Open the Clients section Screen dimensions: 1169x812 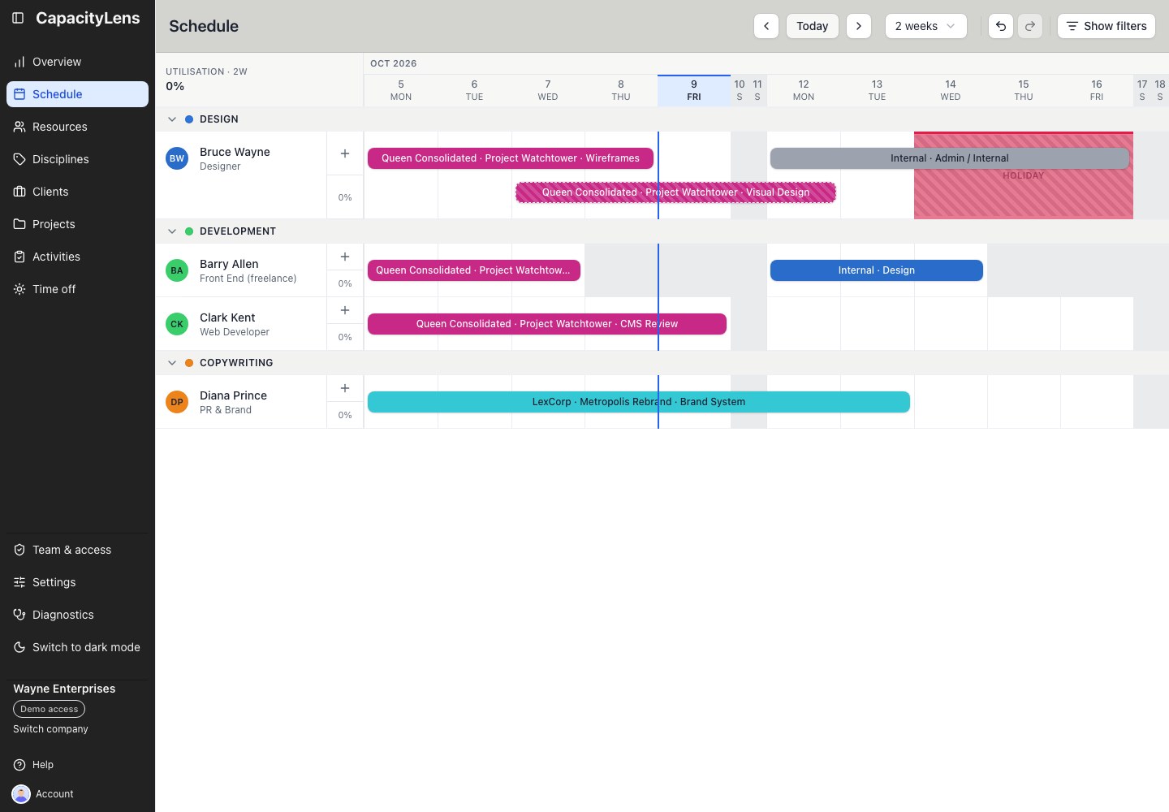pos(77,192)
